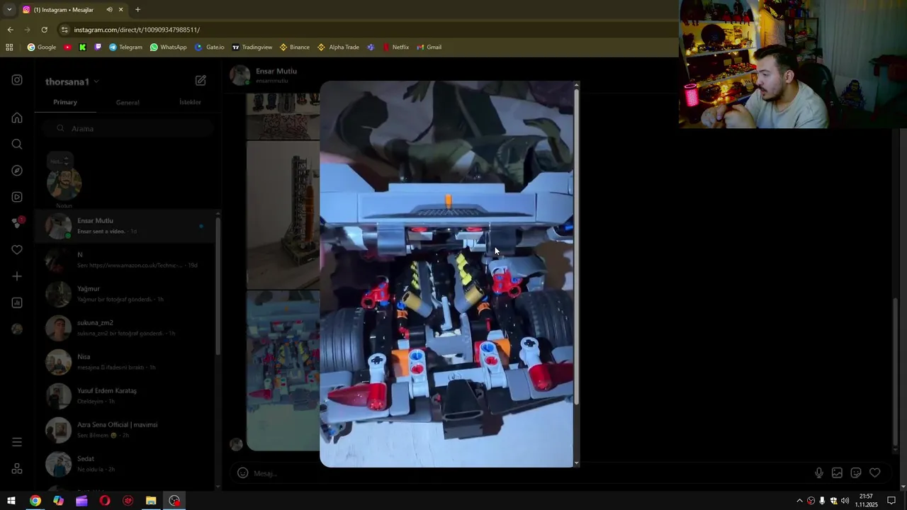Open the Telegram bookmark
This screenshot has height=510, width=907.
click(125, 47)
